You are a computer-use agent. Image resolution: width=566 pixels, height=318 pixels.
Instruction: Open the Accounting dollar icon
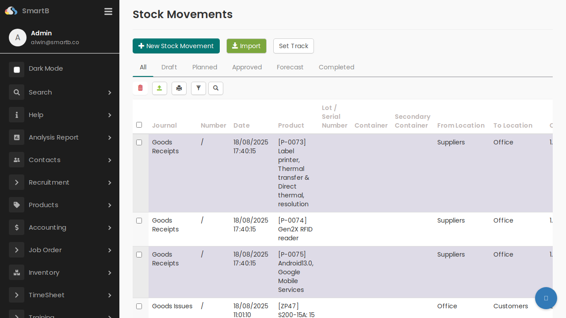pyautogui.click(x=16, y=227)
